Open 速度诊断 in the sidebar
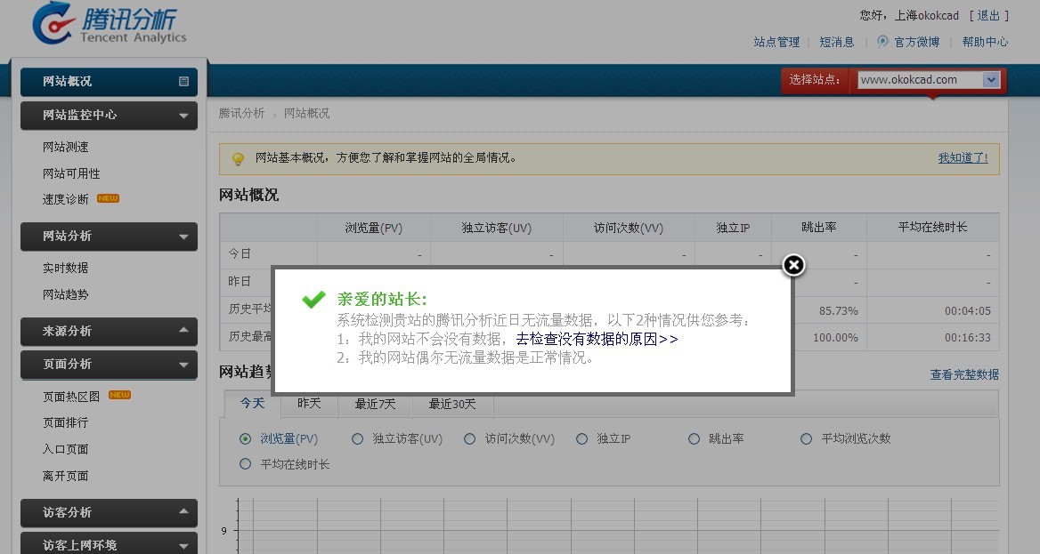The width and height of the screenshot is (1040, 554). [66, 199]
